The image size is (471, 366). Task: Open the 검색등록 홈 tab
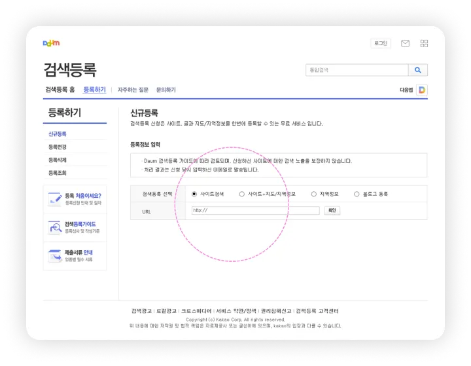[x=60, y=90]
